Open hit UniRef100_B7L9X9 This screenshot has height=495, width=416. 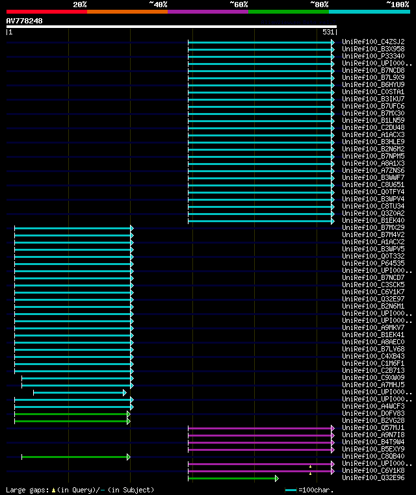373,77
